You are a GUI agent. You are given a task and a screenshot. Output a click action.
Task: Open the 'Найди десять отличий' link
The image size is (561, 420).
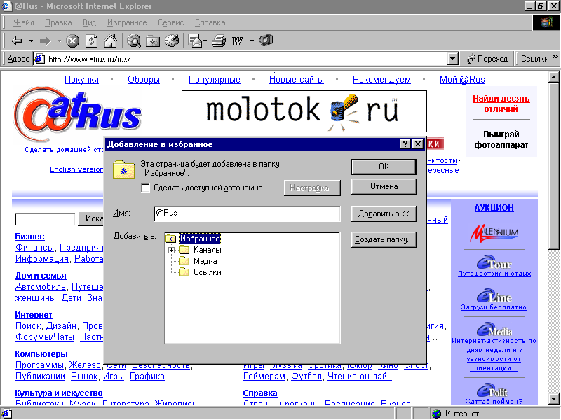click(501, 104)
